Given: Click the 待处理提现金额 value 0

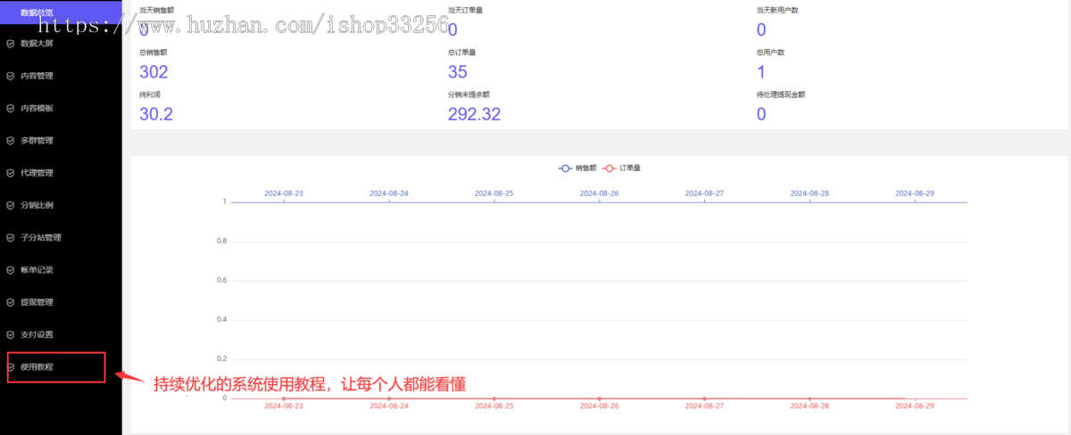Looking at the screenshot, I should pyautogui.click(x=761, y=113).
